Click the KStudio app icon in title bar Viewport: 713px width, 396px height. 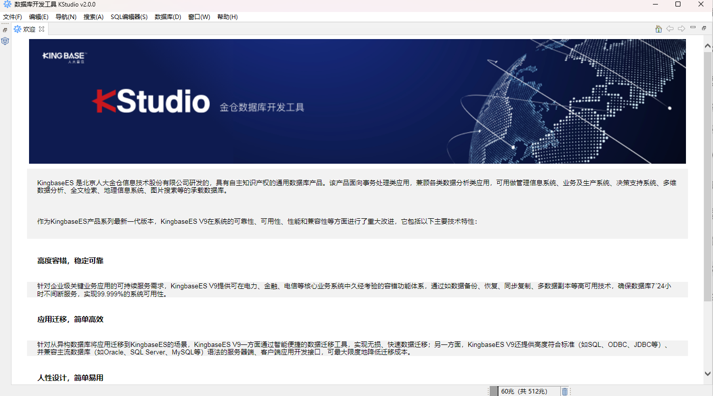pyautogui.click(x=8, y=5)
